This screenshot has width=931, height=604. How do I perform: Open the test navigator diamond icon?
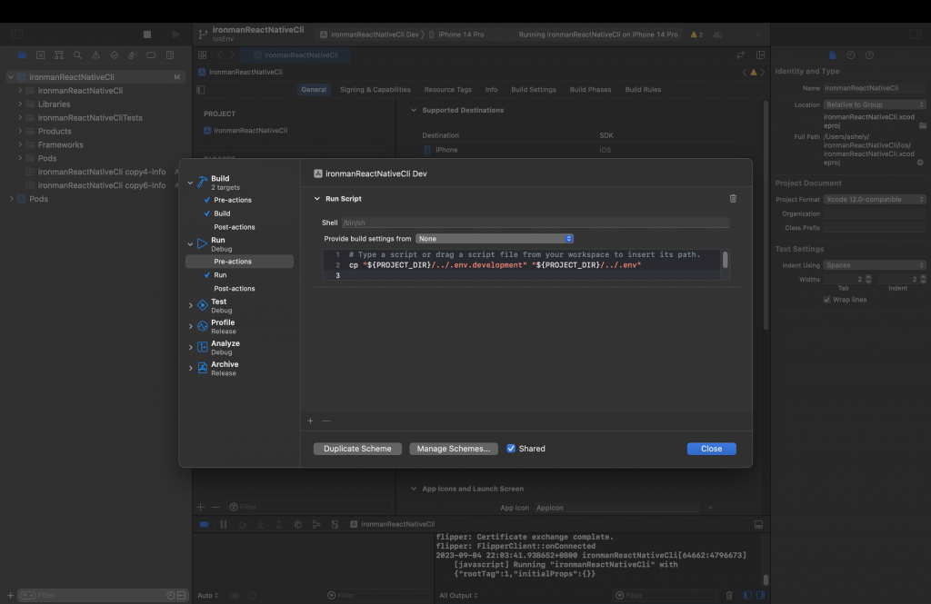tap(114, 55)
